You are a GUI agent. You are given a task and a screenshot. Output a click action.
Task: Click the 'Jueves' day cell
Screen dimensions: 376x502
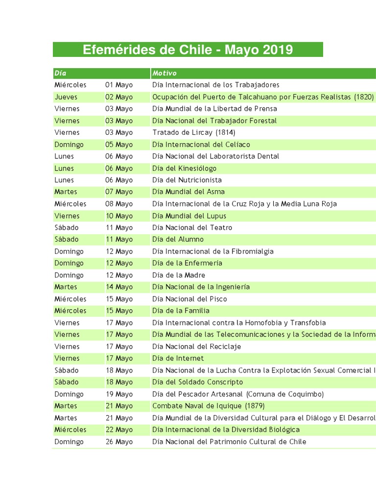(x=66, y=97)
